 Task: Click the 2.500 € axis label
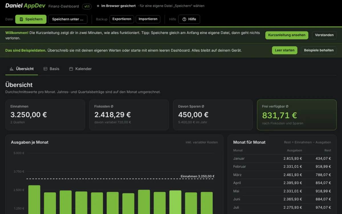click(19, 190)
